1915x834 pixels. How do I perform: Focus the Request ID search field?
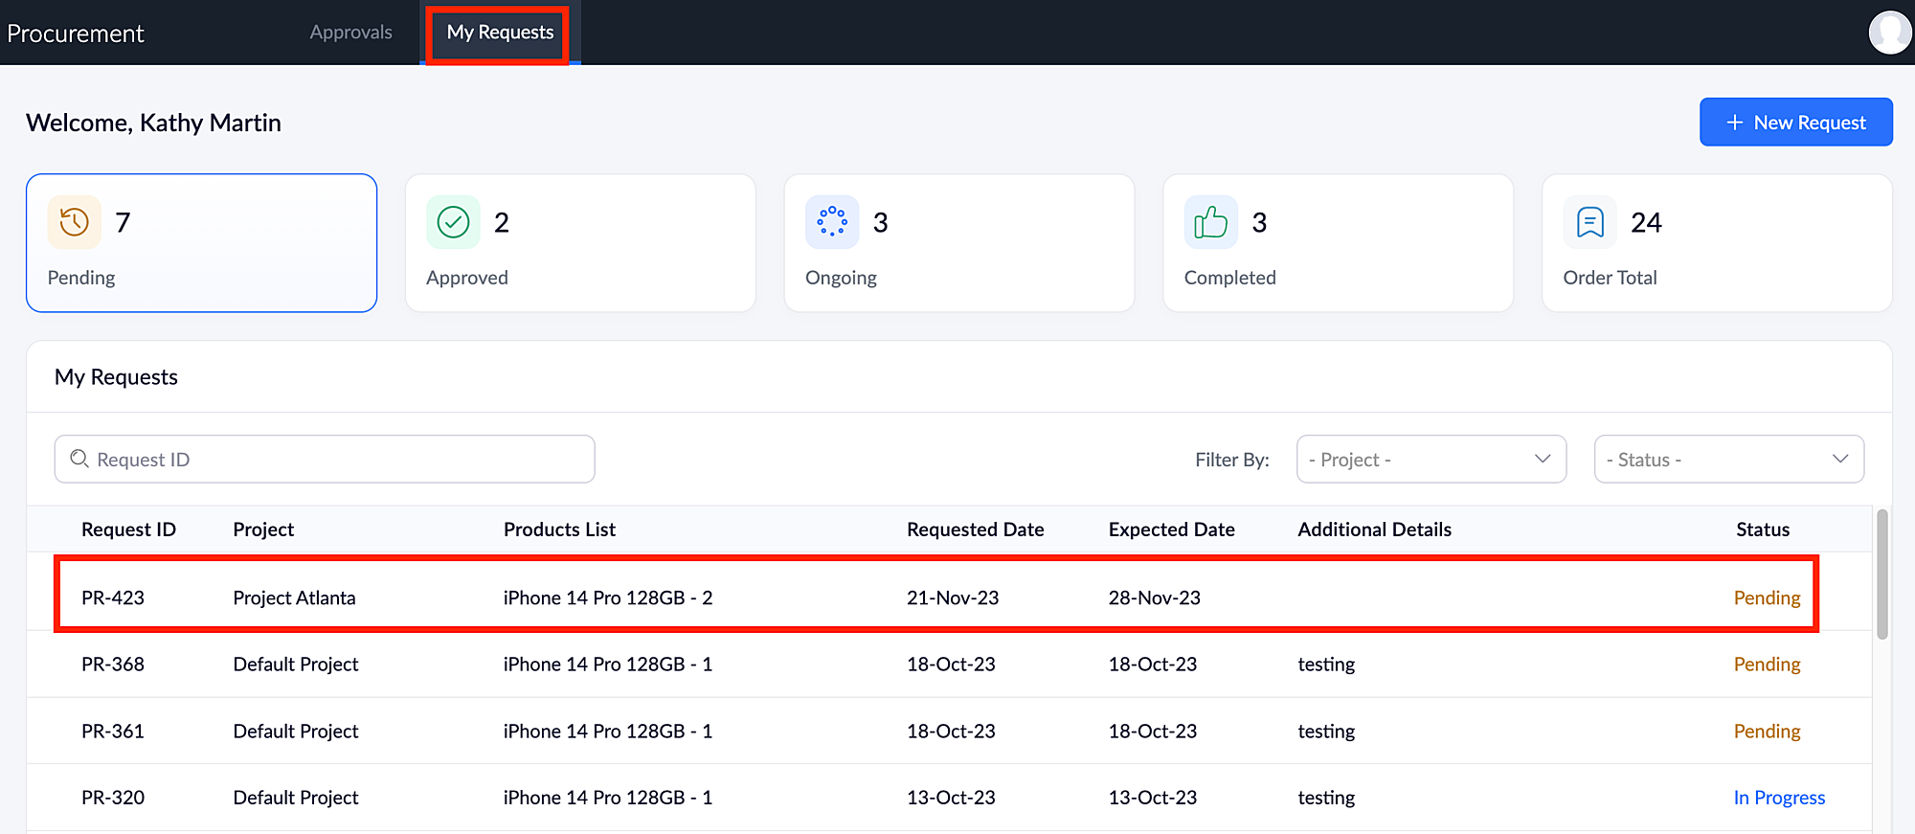click(x=325, y=460)
